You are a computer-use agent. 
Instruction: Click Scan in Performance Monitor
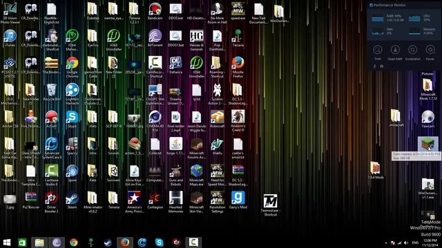coord(378,52)
